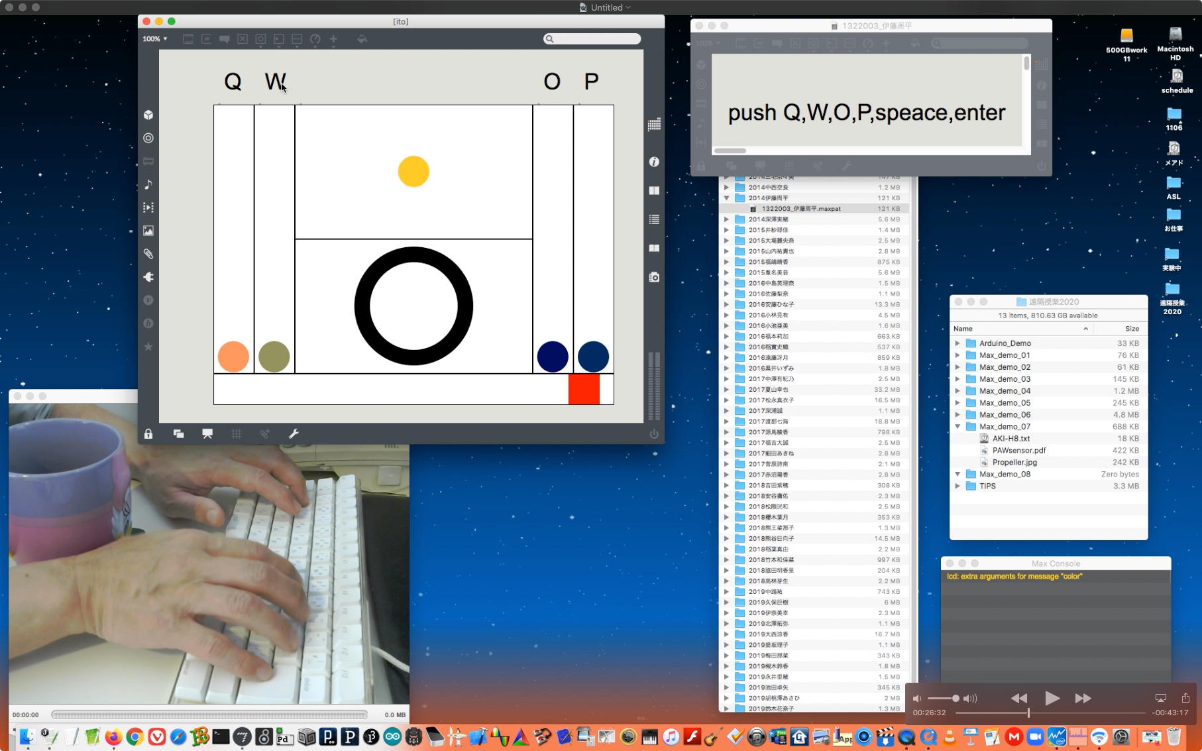
Task: Toggle snap to object in ito bottom bar
Action: pyautogui.click(x=264, y=433)
